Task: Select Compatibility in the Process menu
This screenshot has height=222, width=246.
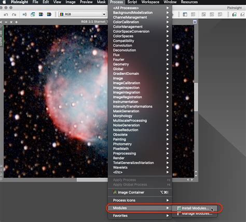Action: click(140, 41)
